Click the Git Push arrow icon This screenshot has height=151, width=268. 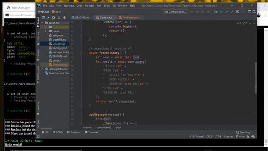(x=232, y=12)
